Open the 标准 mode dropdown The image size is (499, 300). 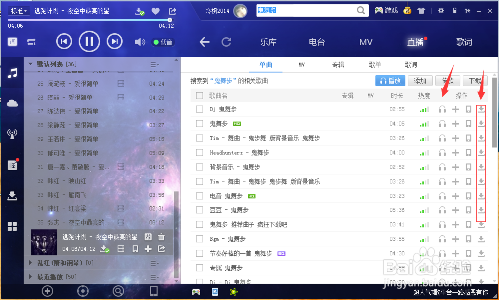(19, 10)
